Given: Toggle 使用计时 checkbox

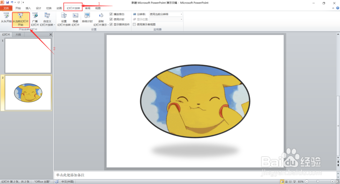Looking at the screenshot, I should click(111, 19).
